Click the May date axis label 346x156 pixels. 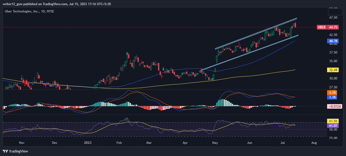point(215,142)
